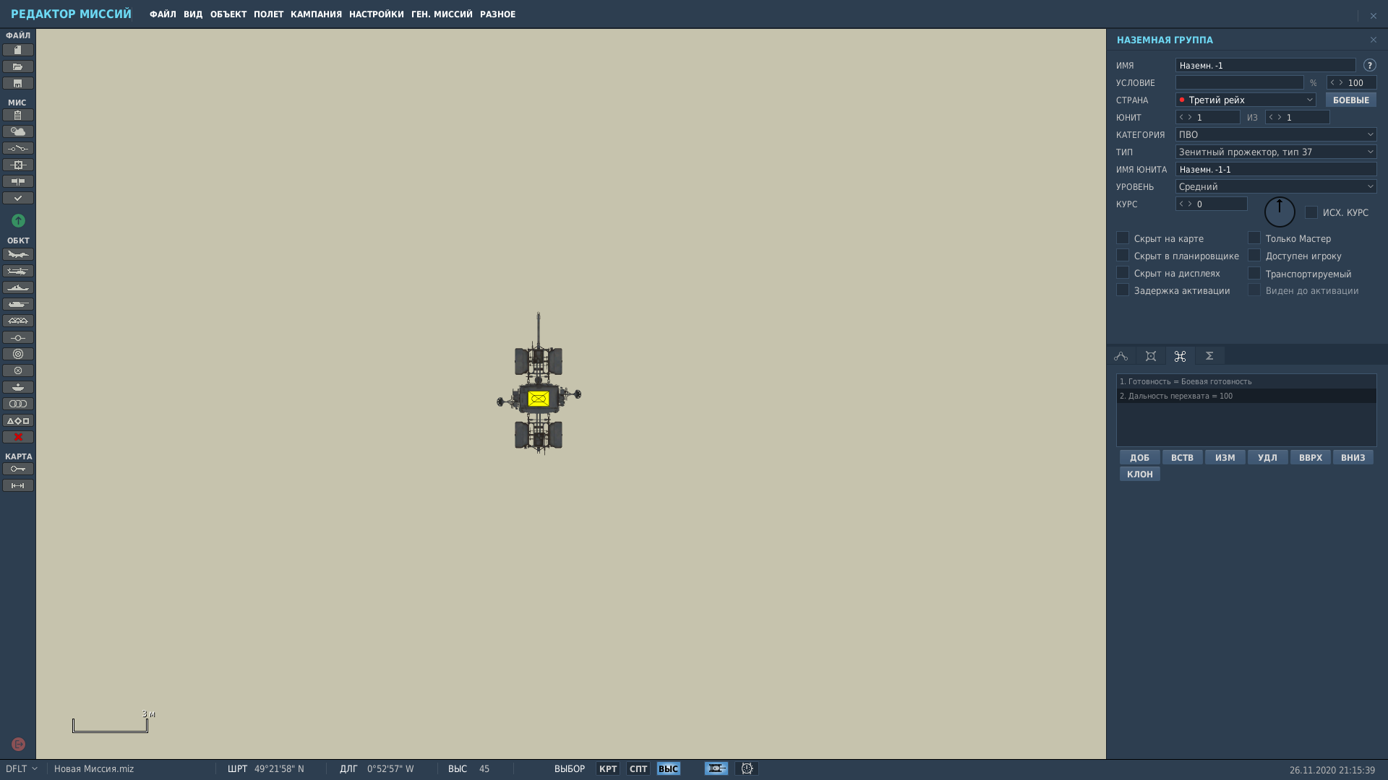The height and width of the screenshot is (780, 1388).
Task: Place an airplane group from the toolbar
Action: (x=18, y=254)
